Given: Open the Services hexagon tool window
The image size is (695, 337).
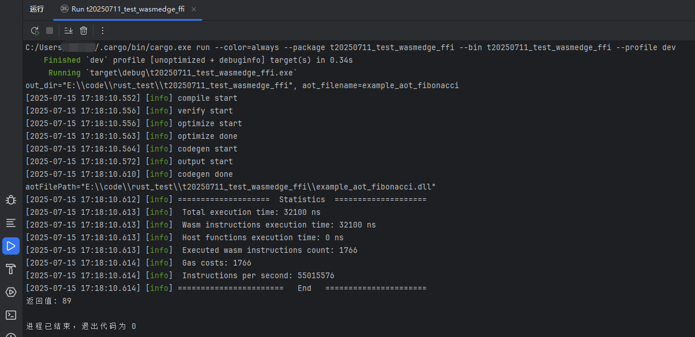Looking at the screenshot, I should pyautogui.click(x=11, y=292).
